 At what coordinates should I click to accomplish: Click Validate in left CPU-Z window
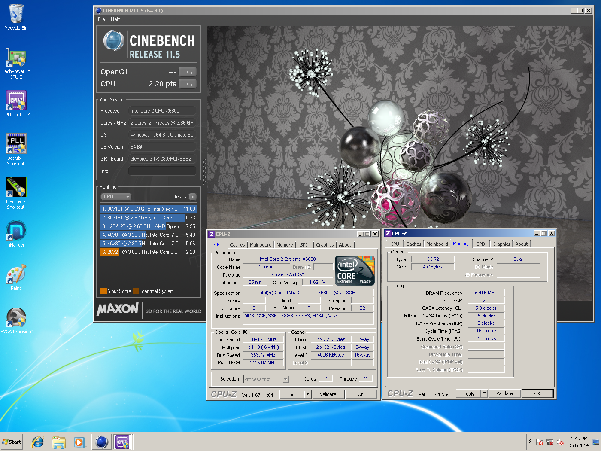[x=328, y=394]
